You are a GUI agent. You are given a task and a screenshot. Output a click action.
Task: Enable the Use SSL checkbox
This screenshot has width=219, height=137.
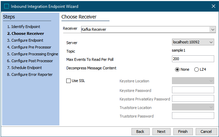pyautogui.click(x=68, y=81)
